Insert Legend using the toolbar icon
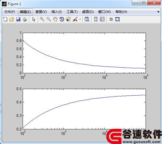The width and height of the screenshot is (162, 144). (x=102, y=19)
